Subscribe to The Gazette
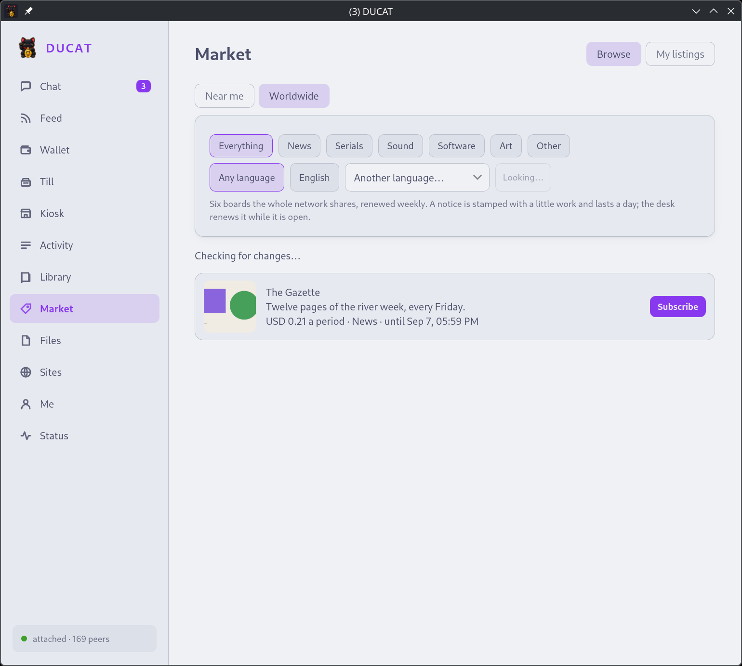 tap(678, 307)
